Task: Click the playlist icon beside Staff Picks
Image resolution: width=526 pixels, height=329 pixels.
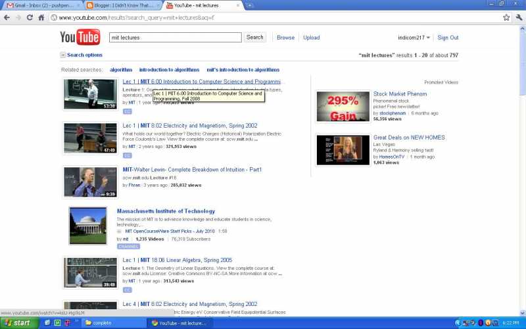Action: [119, 232]
